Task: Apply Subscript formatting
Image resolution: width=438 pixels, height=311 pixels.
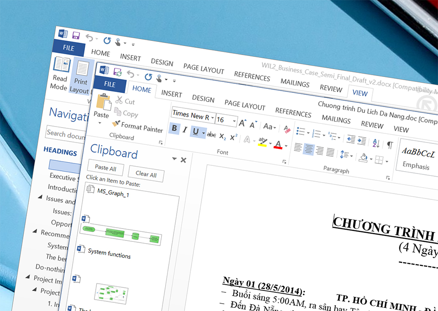Action: [x=222, y=136]
